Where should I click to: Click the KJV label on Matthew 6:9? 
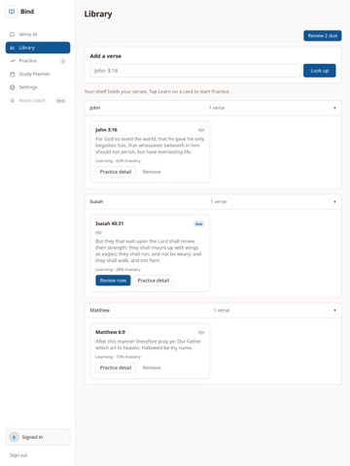[201, 333]
